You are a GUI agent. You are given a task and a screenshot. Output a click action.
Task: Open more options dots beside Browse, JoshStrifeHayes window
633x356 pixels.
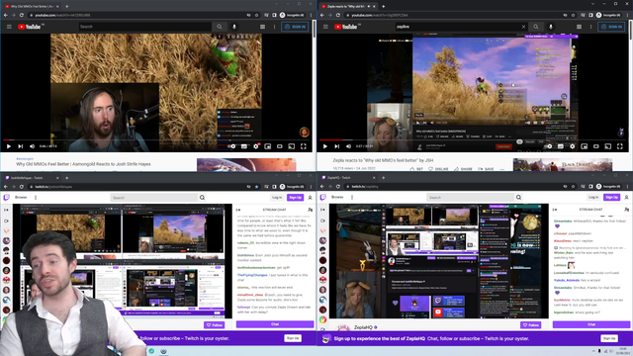pos(36,198)
